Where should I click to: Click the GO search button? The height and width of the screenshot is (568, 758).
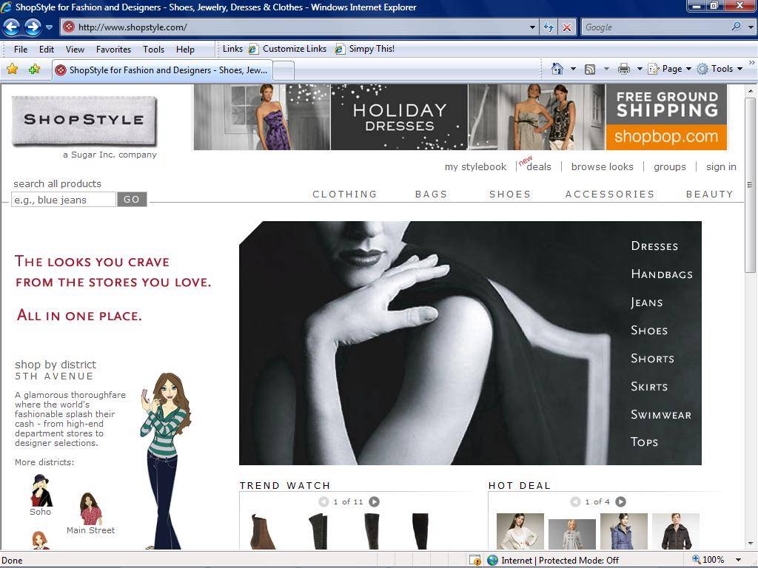(132, 200)
